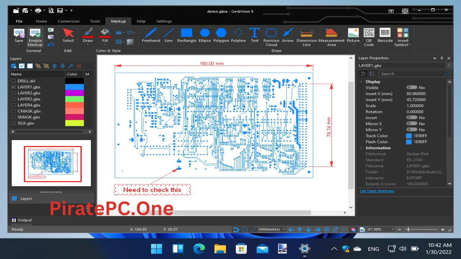Open the Save dropdown in ribbon
This screenshot has width=461, height=259.
[x=19, y=45]
